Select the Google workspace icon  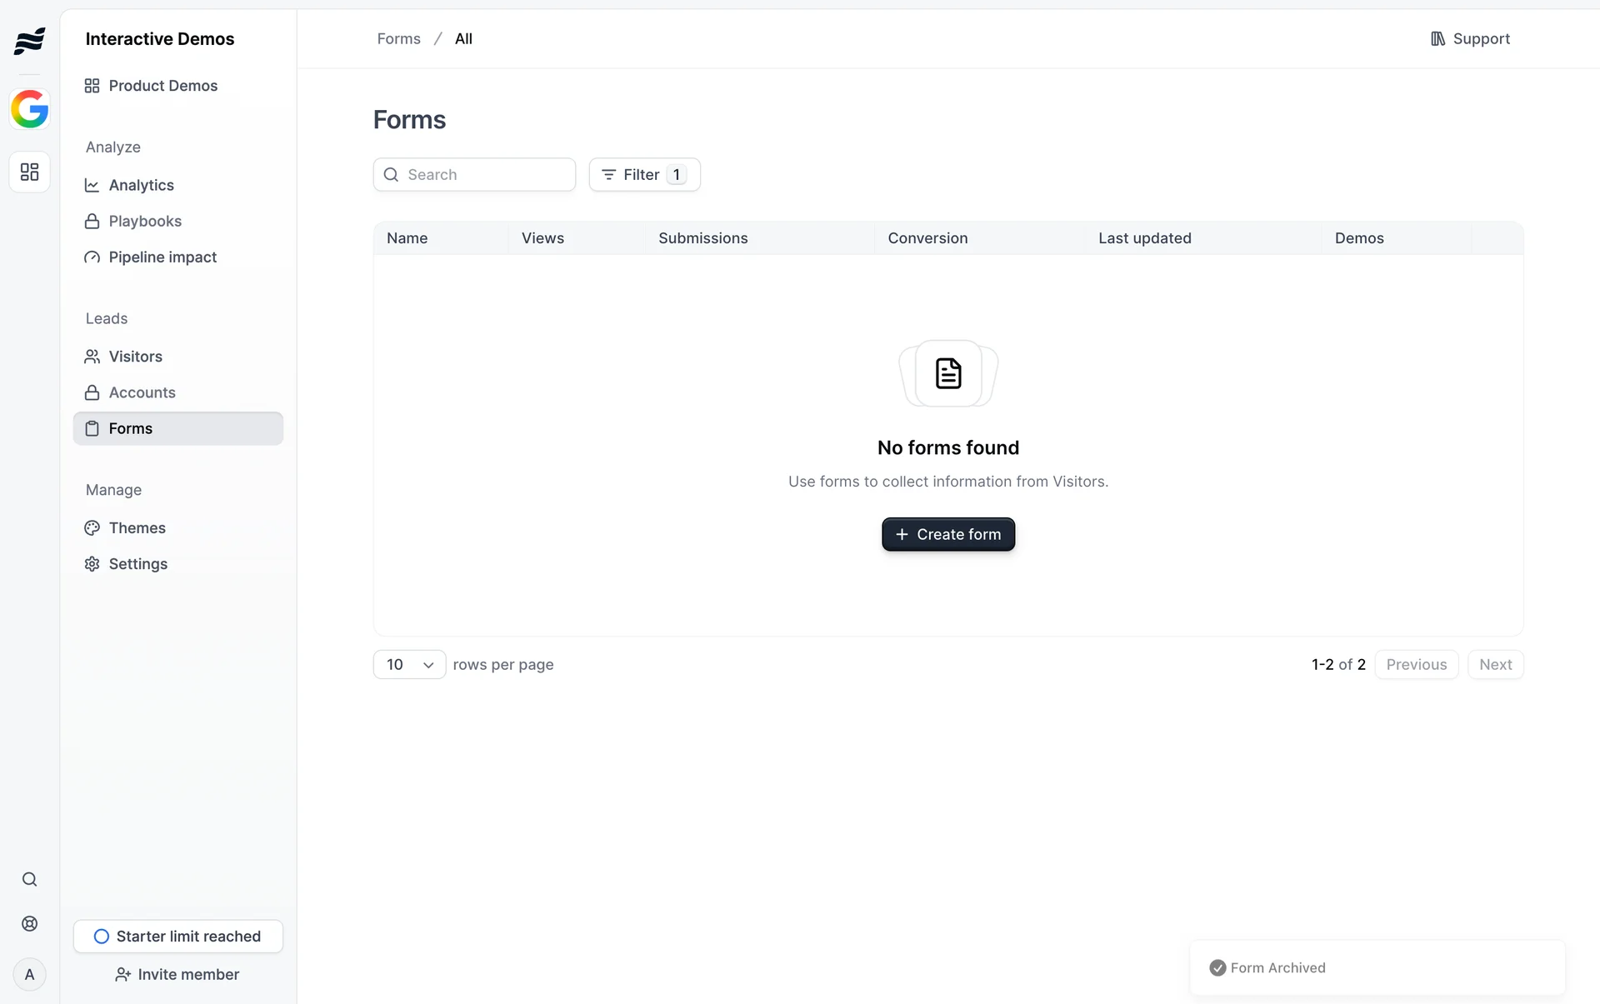29,109
